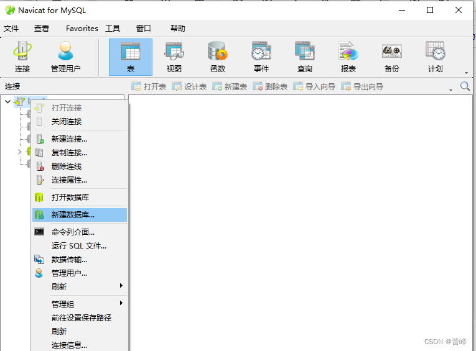The height and width of the screenshot is (351, 476).
Task: Open the 文件 (File) menu
Action: (x=11, y=29)
